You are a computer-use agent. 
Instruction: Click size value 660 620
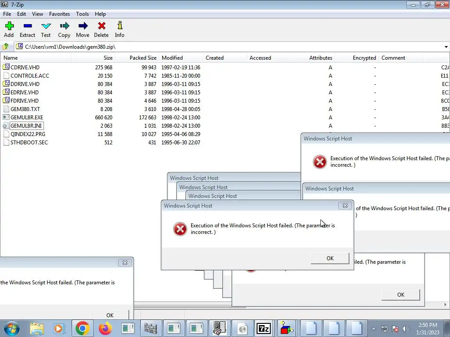[104, 117]
